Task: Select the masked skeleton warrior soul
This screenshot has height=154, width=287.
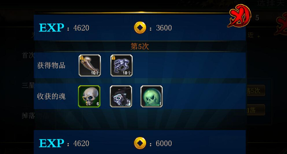Action: (x=121, y=96)
